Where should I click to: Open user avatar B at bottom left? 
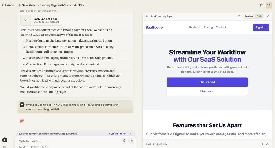click(x=5, y=140)
